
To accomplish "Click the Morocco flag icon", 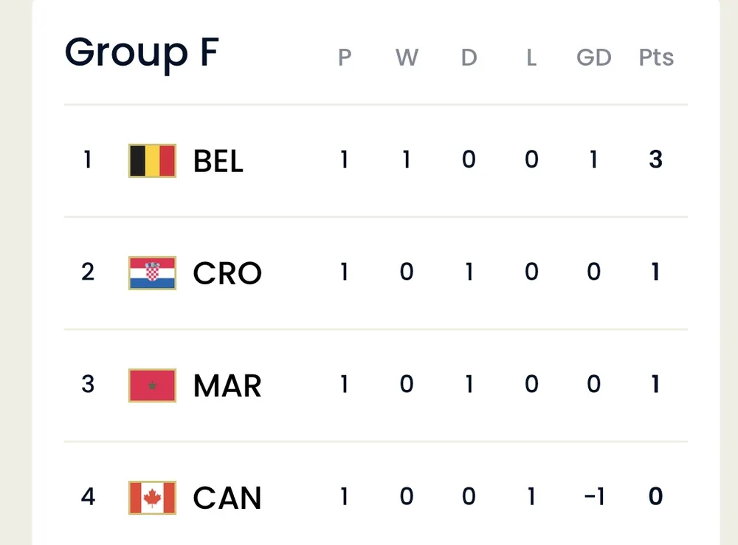I will (152, 385).
